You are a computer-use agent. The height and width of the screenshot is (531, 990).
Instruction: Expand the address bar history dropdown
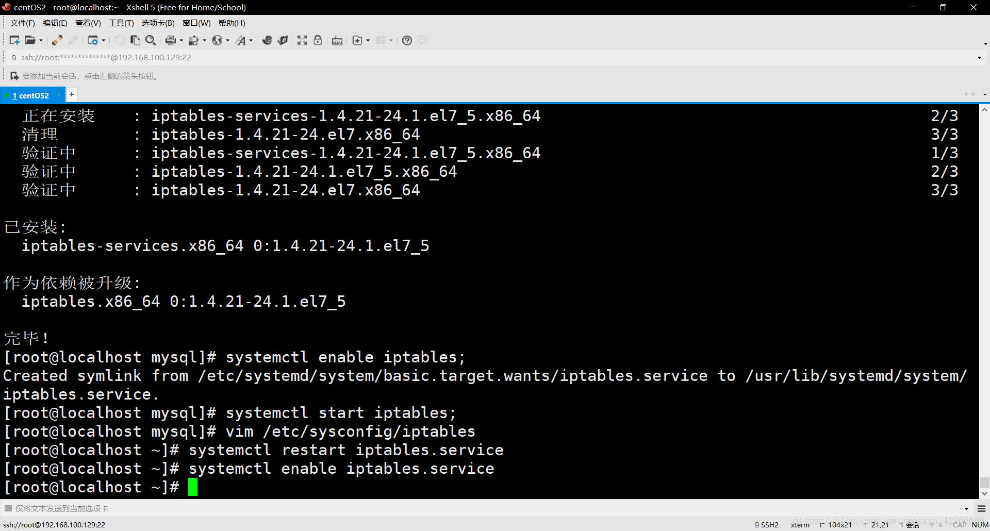pos(979,58)
